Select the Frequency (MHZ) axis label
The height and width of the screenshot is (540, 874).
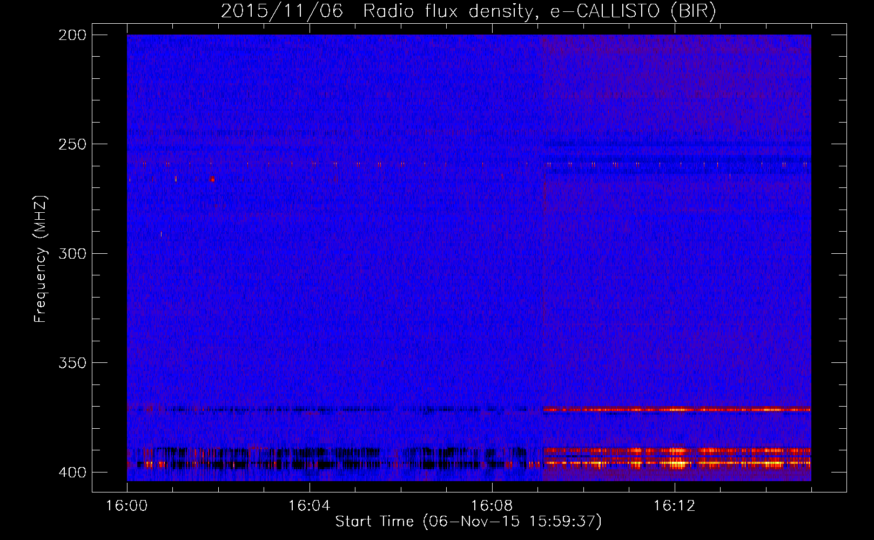[41, 259]
